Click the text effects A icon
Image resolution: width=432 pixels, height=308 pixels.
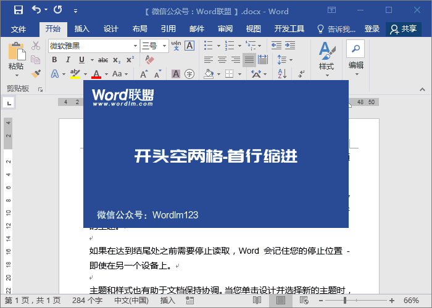click(55, 74)
